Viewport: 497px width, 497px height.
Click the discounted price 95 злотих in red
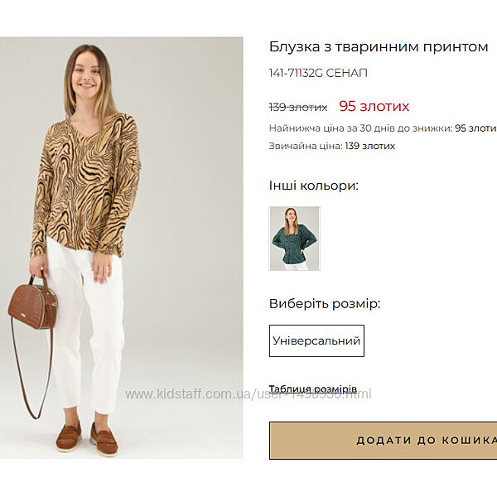(x=374, y=106)
